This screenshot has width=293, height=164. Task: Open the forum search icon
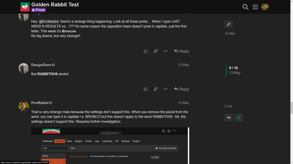click(x=245, y=7)
